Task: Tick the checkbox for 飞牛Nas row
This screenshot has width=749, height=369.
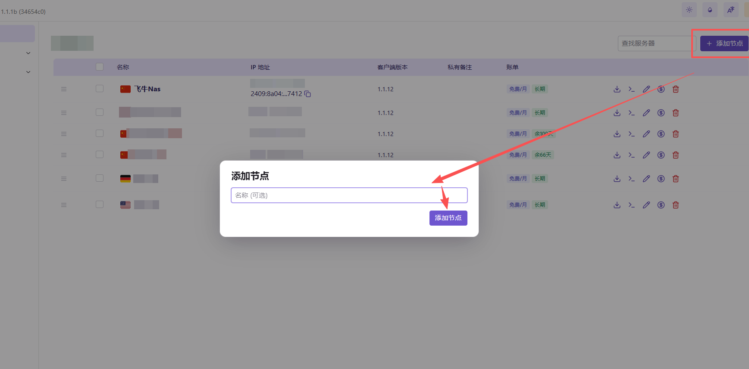Action: [x=100, y=89]
